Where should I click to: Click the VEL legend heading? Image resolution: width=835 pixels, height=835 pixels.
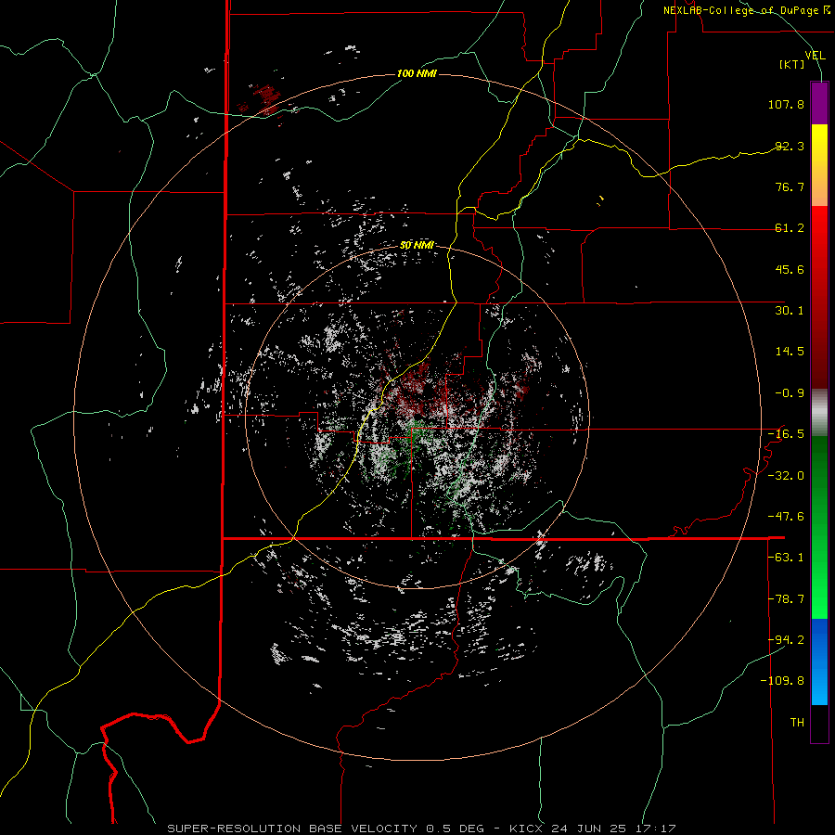(815, 56)
